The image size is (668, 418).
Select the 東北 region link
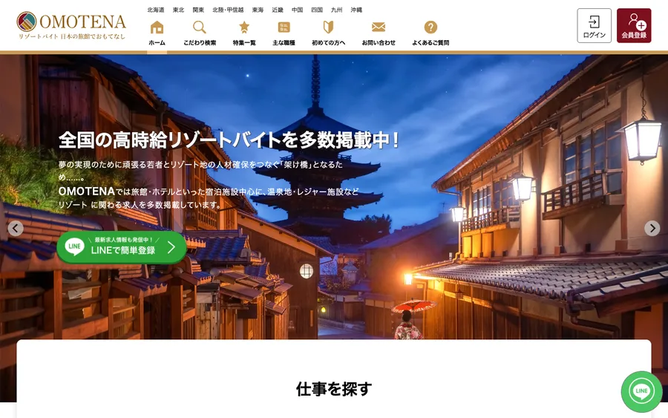pyautogui.click(x=178, y=10)
